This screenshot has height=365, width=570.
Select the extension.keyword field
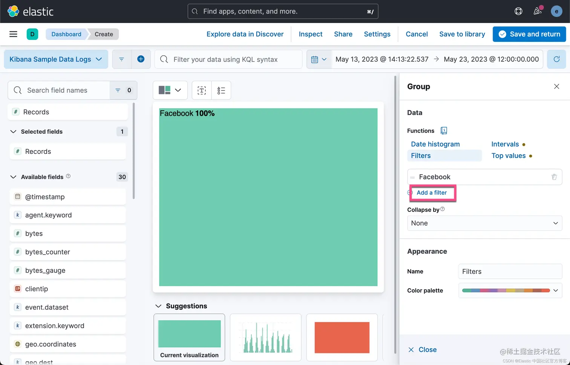point(68,326)
